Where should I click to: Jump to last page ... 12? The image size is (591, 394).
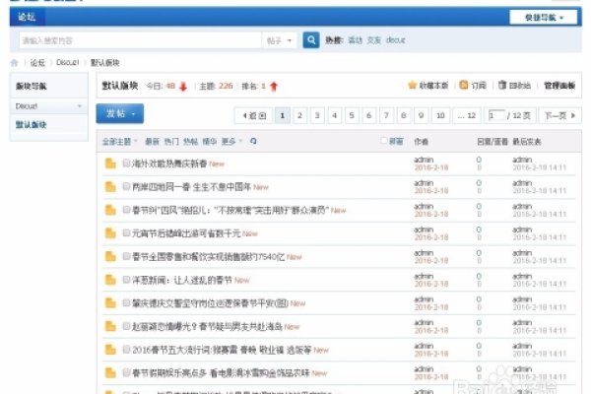click(466, 115)
